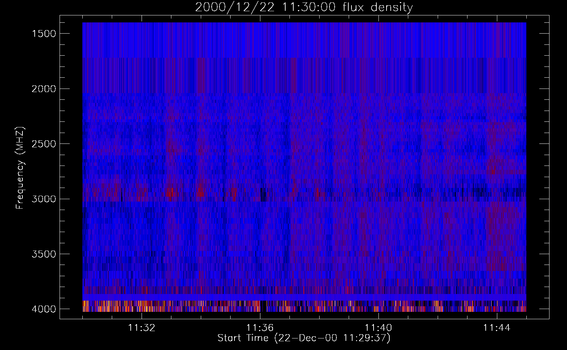Click the 11:44 time axis label
The width and height of the screenshot is (567, 350).
[497, 328]
